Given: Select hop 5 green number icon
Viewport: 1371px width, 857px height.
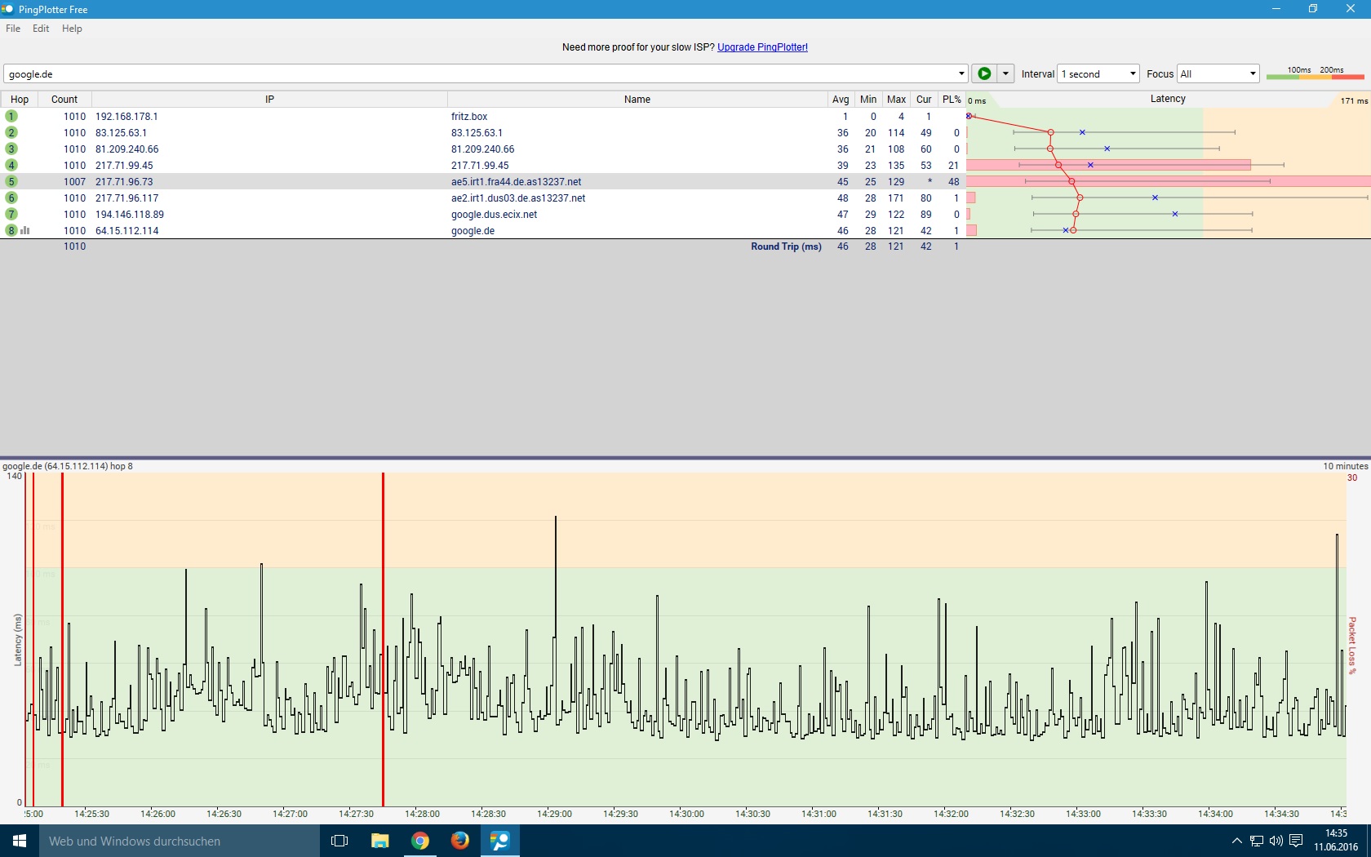Looking at the screenshot, I should point(11,181).
